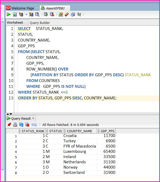Open the Query Builder tab
Image resolution: width=160 pixels, height=182 pixels.
click(40, 23)
